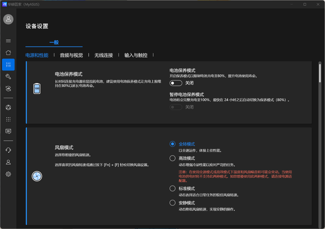
Task: Select the 标准模式 radio button
Action: [x=173, y=188]
